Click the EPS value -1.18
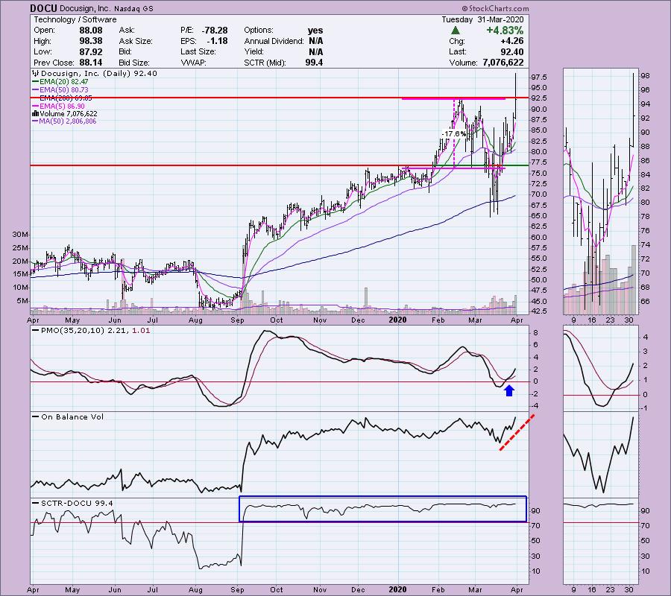Image resolution: width=671 pixels, height=596 pixels. [218, 41]
